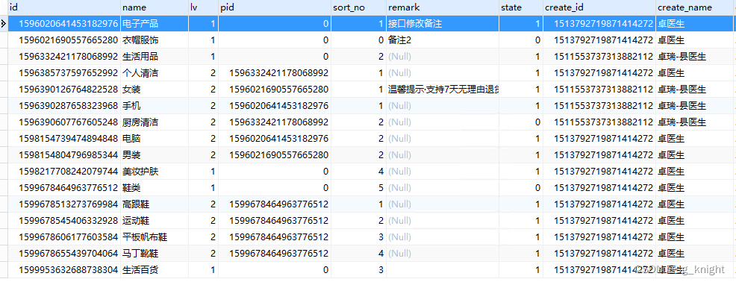Select the pid cell in the 手机 row
736x282 pixels.
pyautogui.click(x=275, y=106)
